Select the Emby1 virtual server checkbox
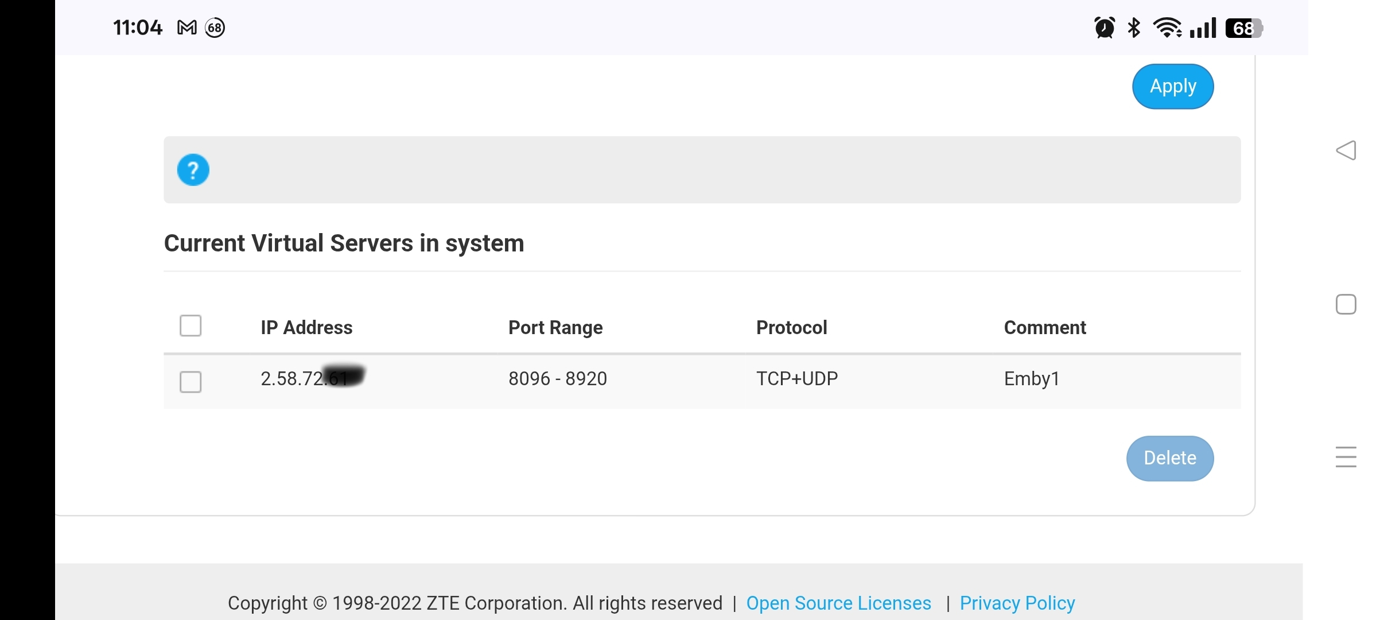The image size is (1384, 620). [x=191, y=382]
